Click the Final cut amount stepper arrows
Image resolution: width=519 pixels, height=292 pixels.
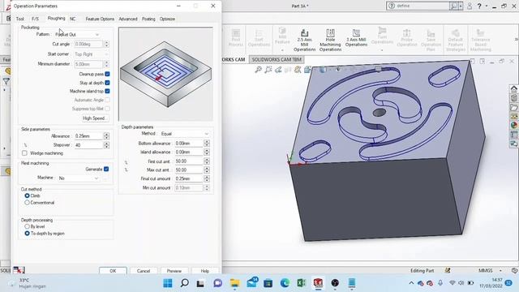(207, 178)
